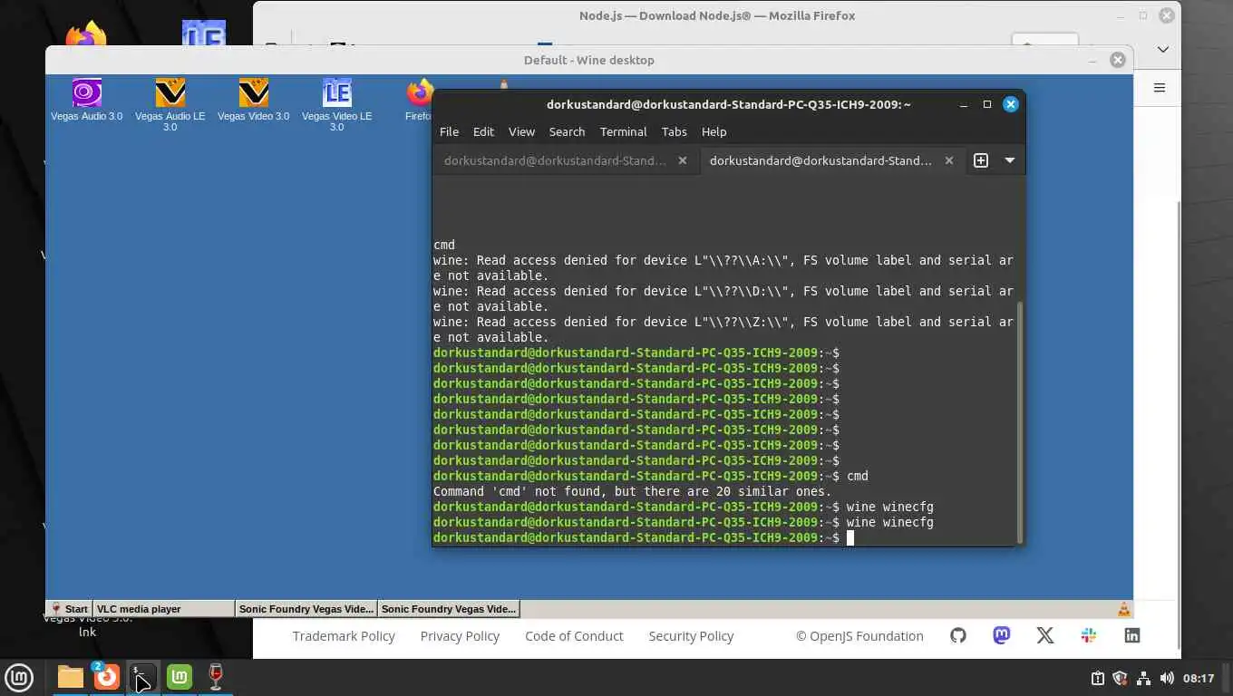Open Firefox panel icon with badge
The image size is (1233, 696).
click(x=106, y=677)
